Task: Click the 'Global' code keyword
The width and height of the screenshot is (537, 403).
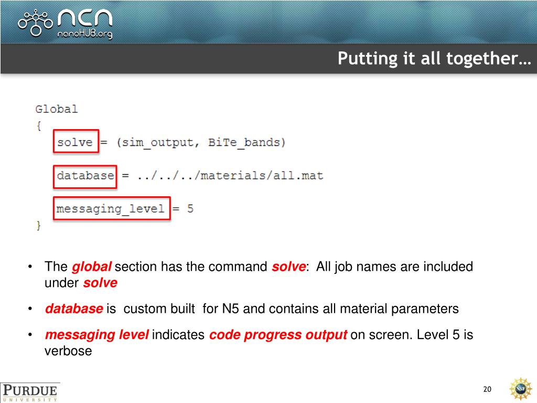Action: click(x=57, y=109)
